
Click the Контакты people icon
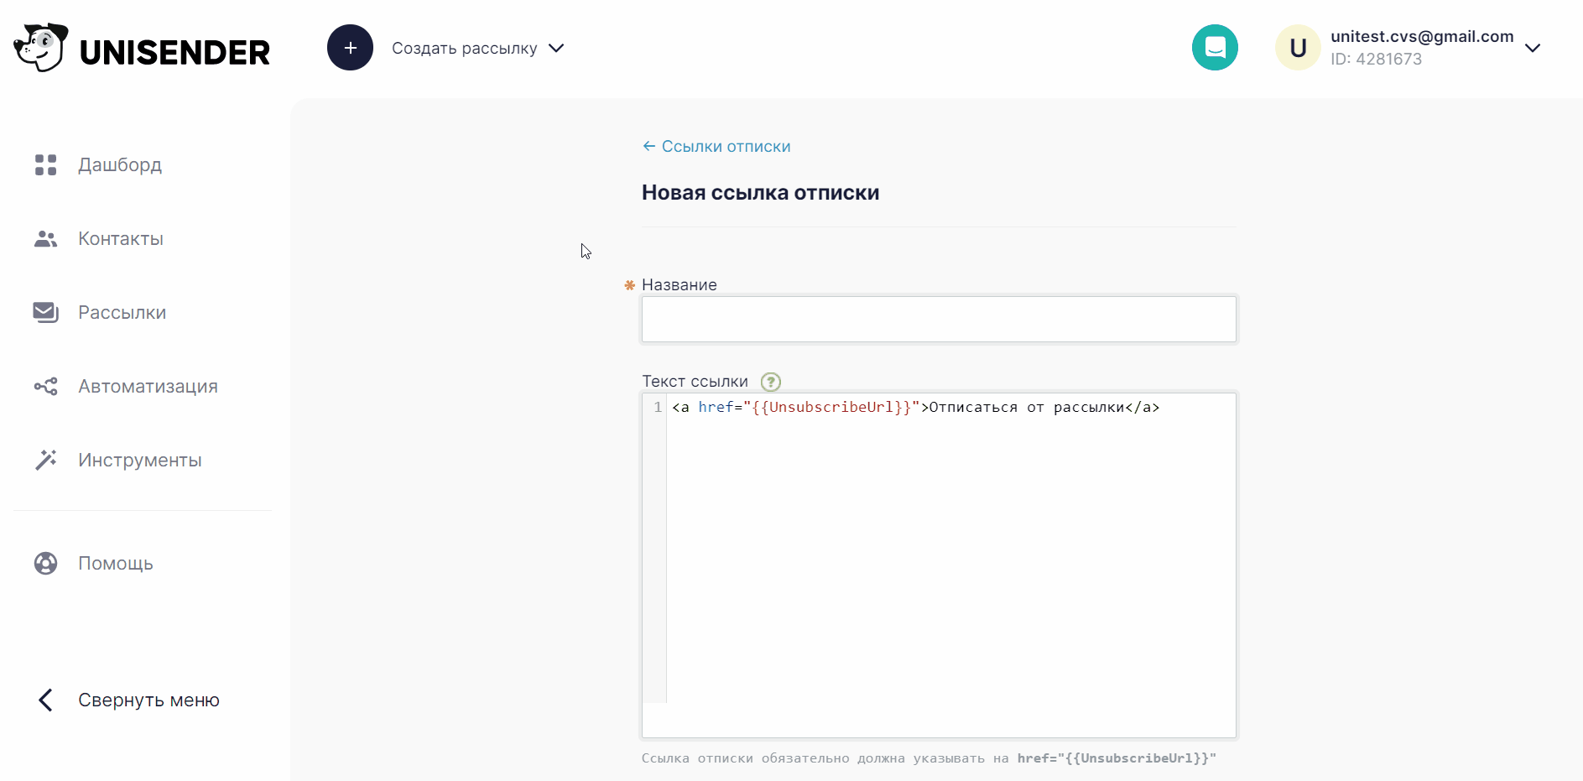click(x=45, y=239)
